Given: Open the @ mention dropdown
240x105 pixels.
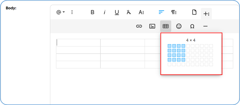Looking at the screenshot, I should [x=61, y=12].
